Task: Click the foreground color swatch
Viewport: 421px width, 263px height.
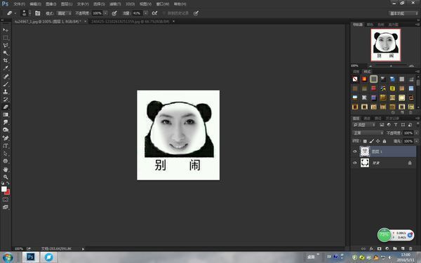Action: tap(4, 189)
